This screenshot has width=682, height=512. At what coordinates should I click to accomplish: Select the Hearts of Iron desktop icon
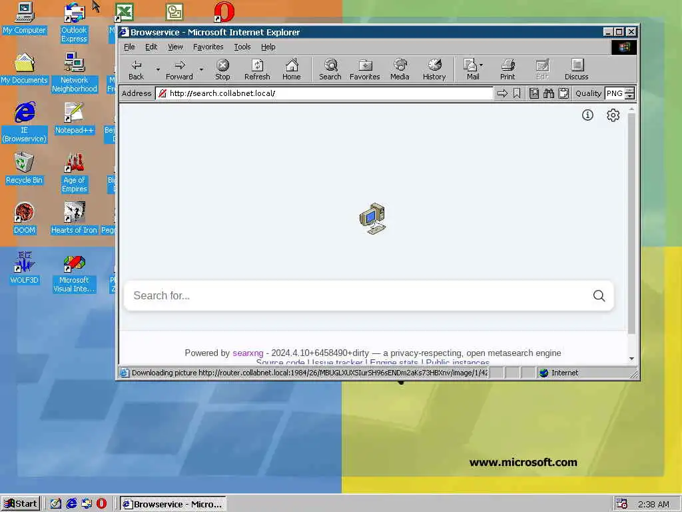74,218
